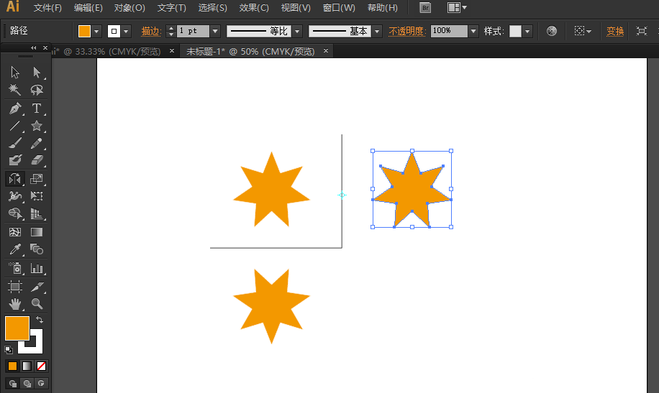Open the opacity percentage dropdown arrow
This screenshot has height=393, width=659.
point(473,31)
